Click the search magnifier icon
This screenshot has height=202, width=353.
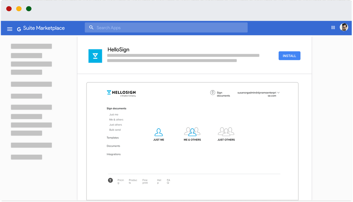(91, 27)
